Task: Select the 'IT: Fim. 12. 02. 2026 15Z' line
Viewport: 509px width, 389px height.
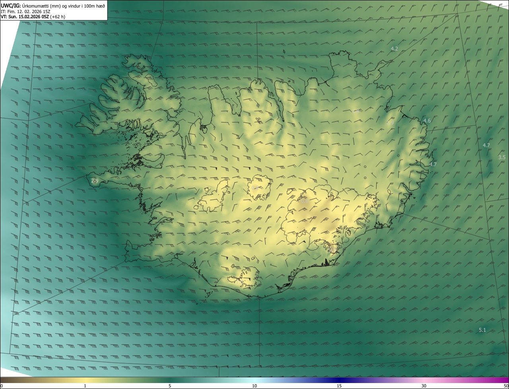Action: (x=25, y=12)
